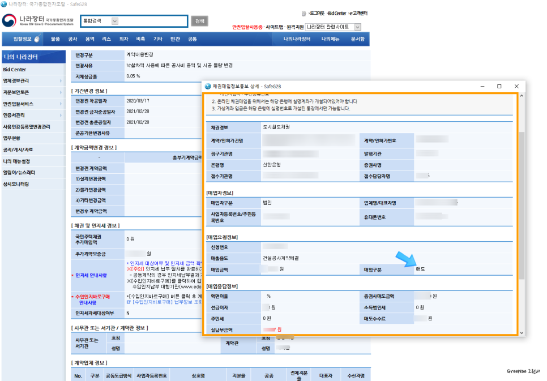547x381 pixels.
Task: Open the Bid Center top link
Action: (x=336, y=13)
